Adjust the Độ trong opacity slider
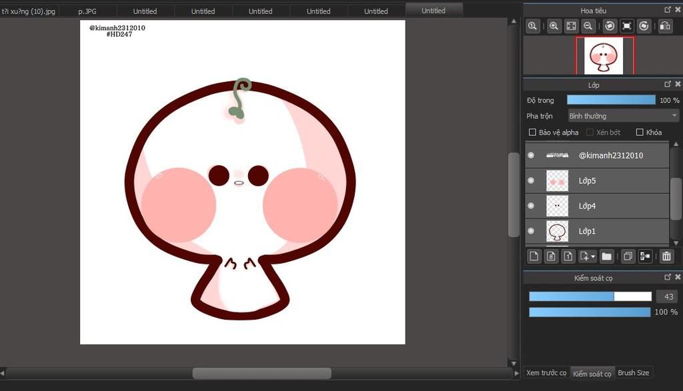683x391 pixels. click(x=611, y=100)
